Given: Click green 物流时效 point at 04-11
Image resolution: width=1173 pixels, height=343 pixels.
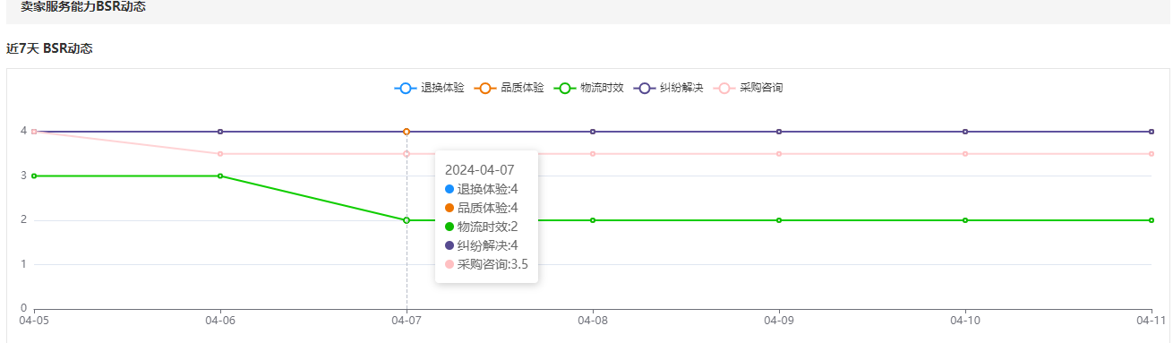Looking at the screenshot, I should click(x=1152, y=220).
